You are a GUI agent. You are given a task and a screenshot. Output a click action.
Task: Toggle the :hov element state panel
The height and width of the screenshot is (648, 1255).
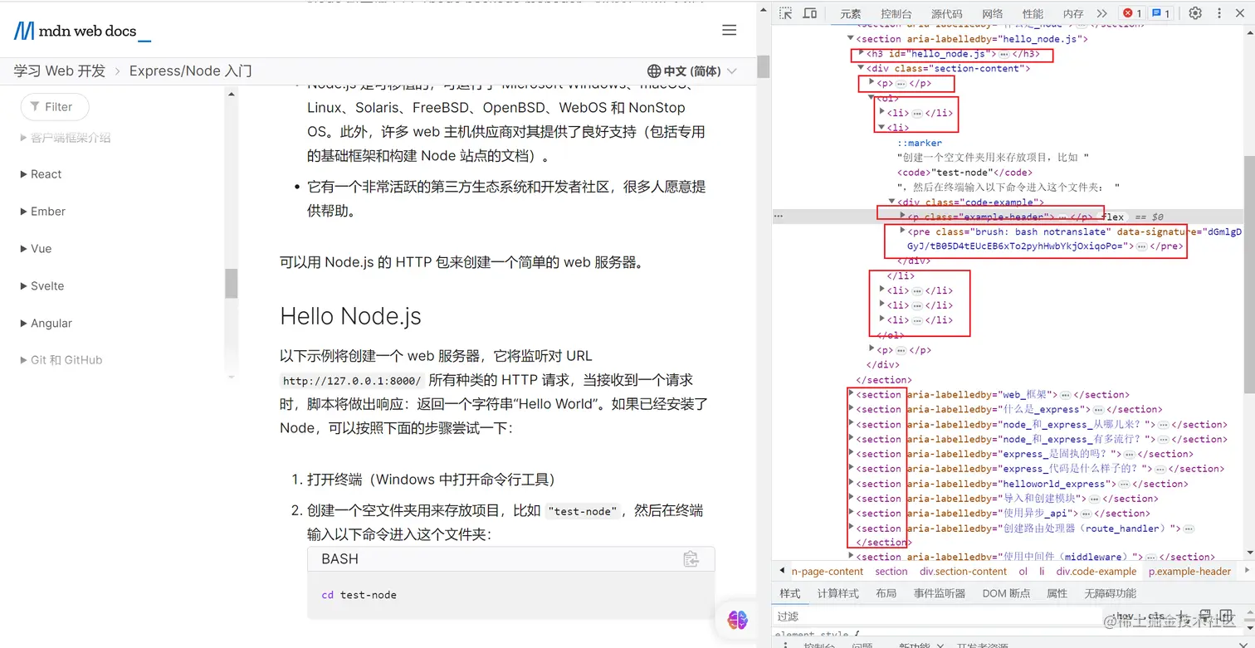(1125, 616)
